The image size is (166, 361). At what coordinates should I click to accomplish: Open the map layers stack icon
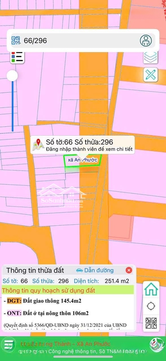click(151, 57)
